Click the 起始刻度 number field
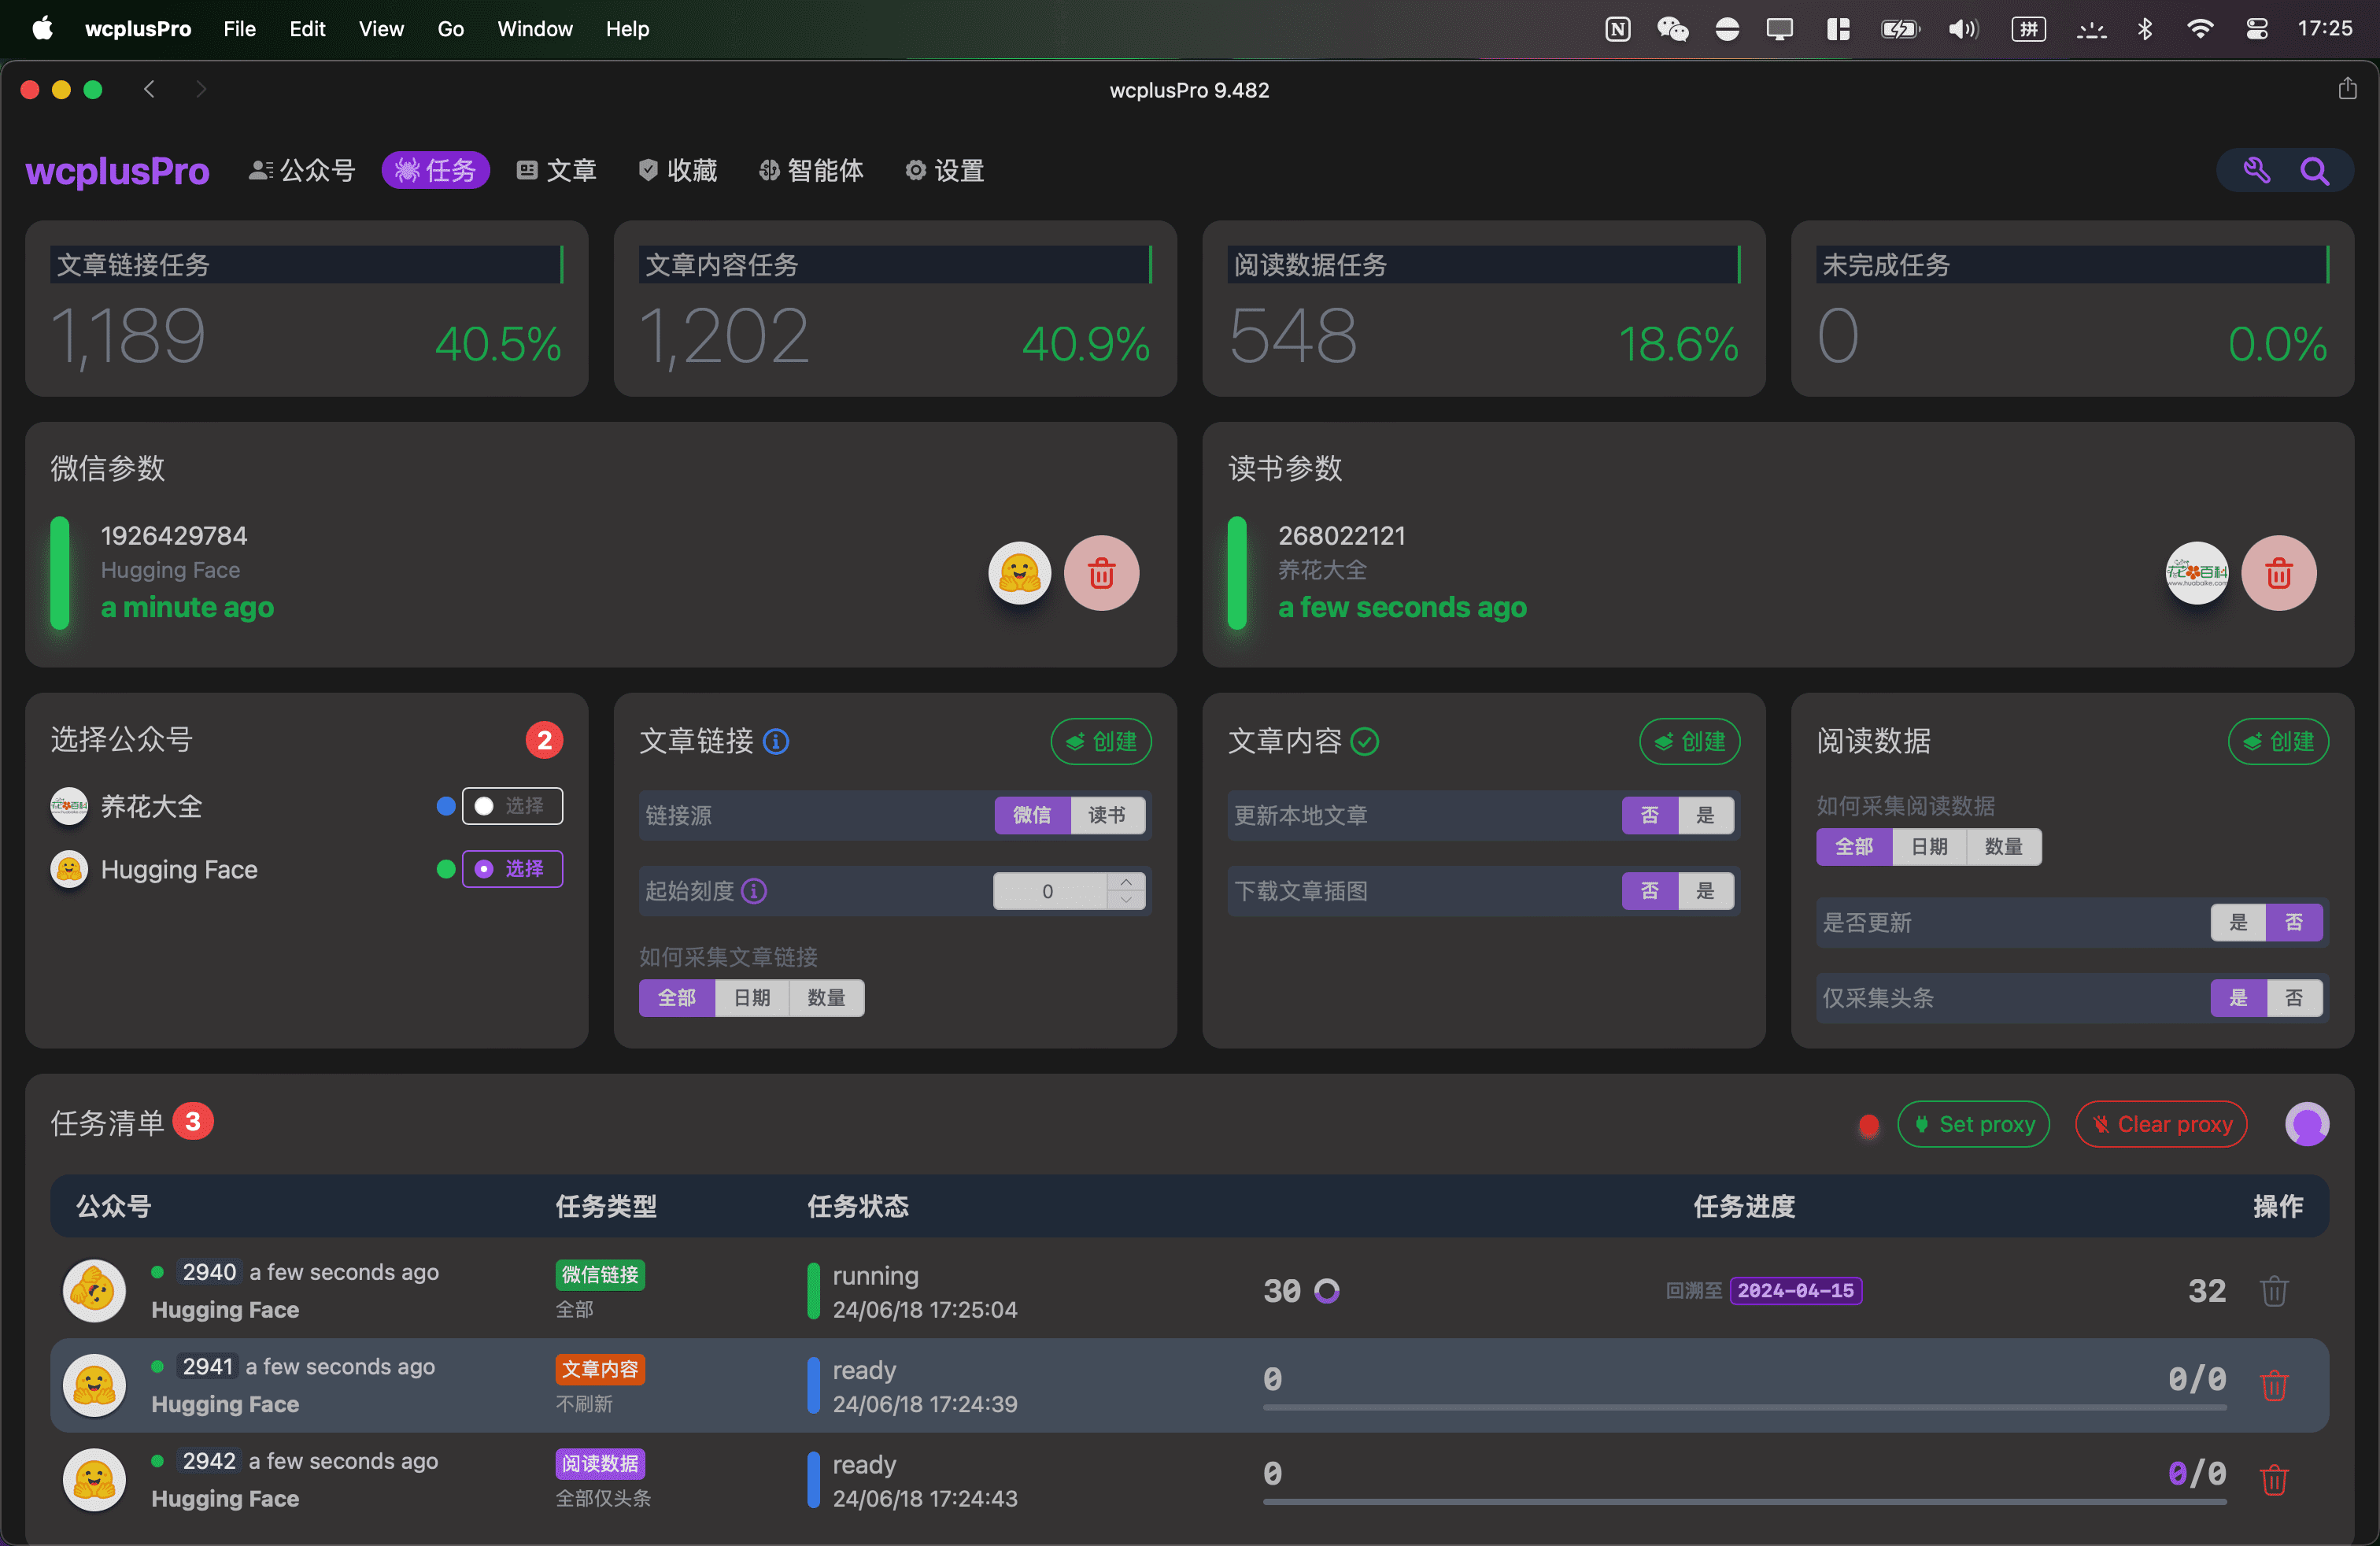Viewport: 2380px width, 1546px height. tap(1049, 891)
